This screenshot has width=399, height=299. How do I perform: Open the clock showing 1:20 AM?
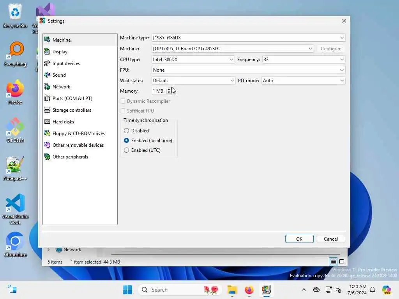pos(357,290)
